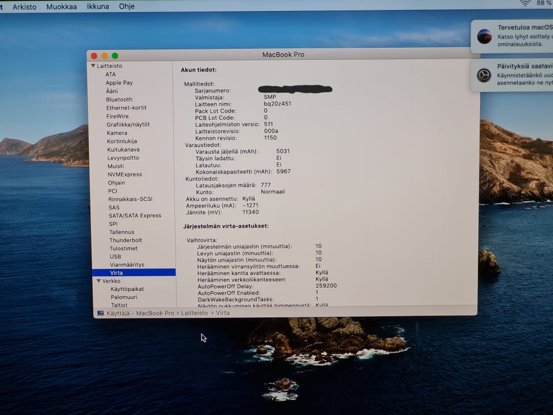
Task: Click the Tervetuloa macOS notification icon
Action: tap(484, 36)
